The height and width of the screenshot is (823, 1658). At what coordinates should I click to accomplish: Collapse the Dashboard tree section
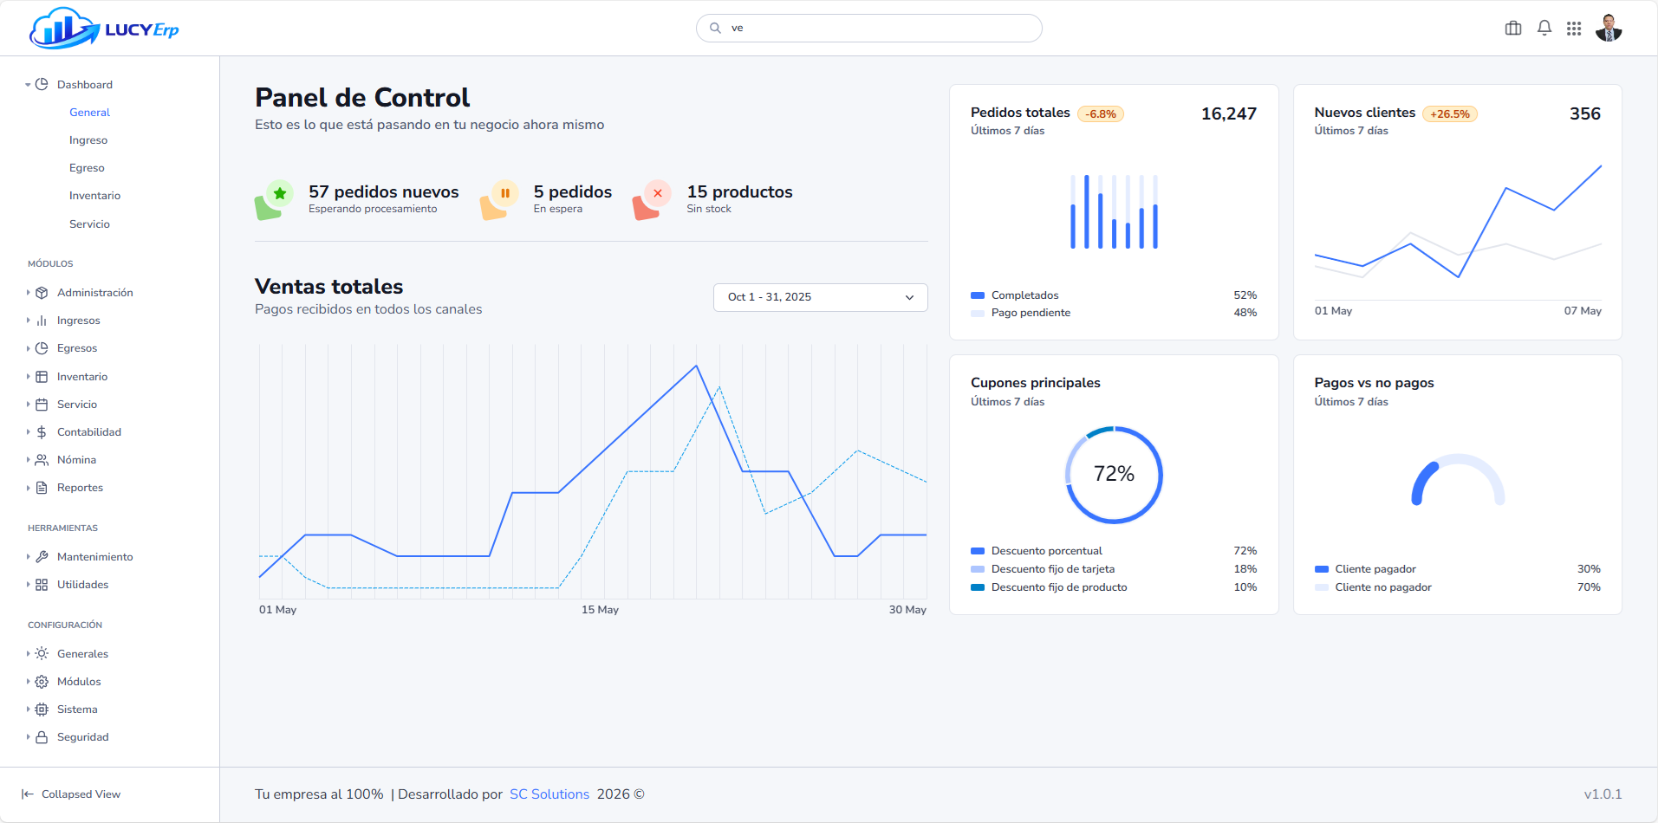click(28, 85)
